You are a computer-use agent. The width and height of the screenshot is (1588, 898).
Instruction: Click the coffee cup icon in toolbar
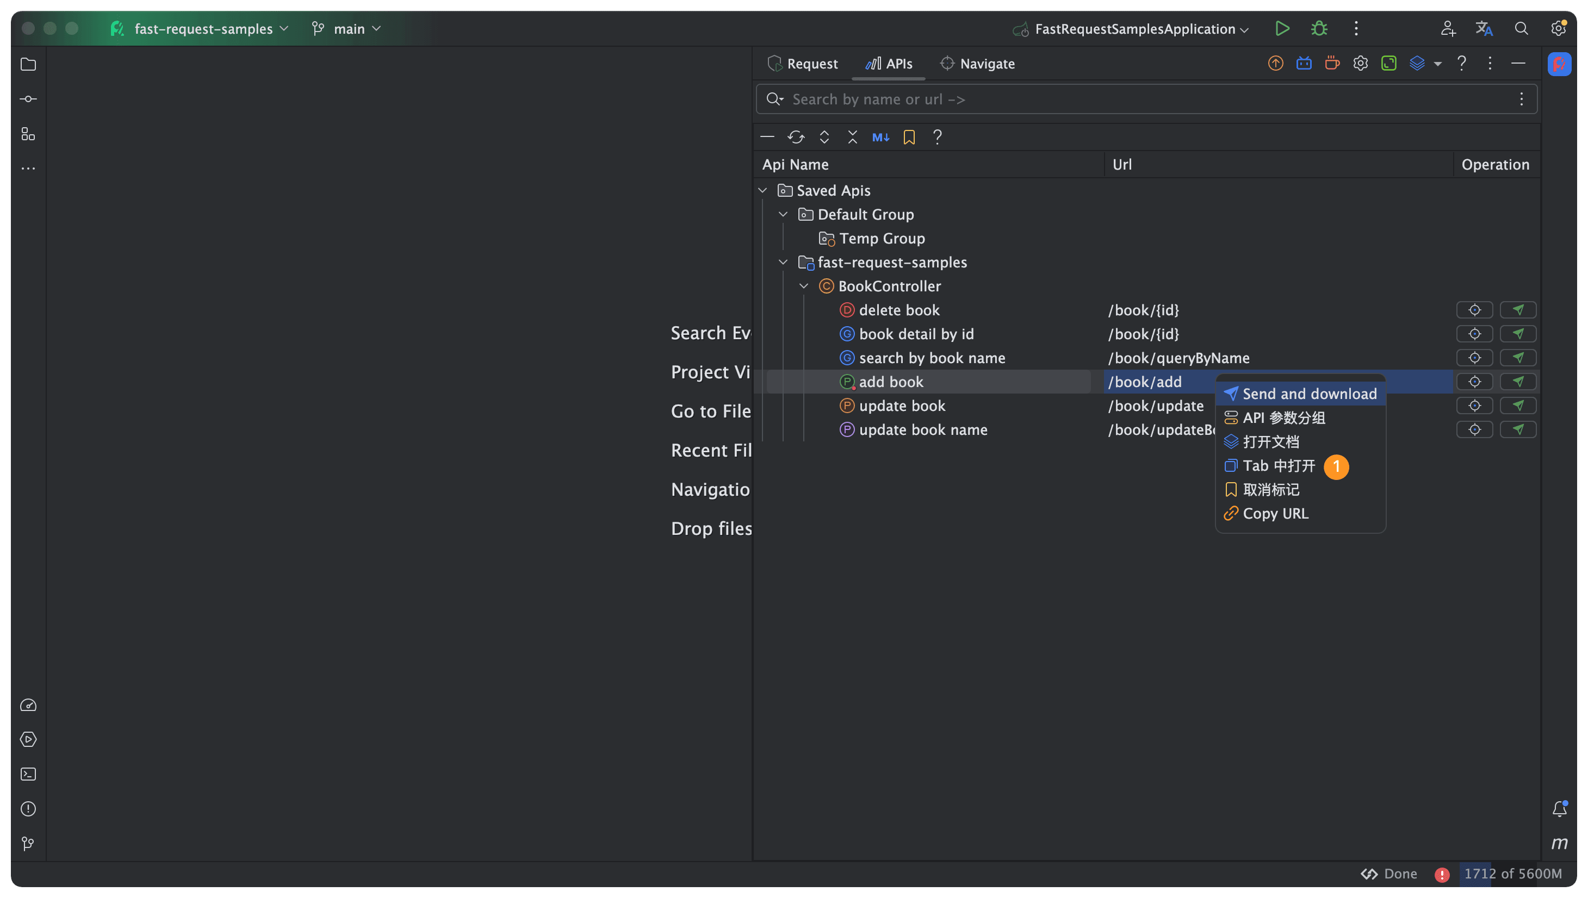click(x=1332, y=64)
